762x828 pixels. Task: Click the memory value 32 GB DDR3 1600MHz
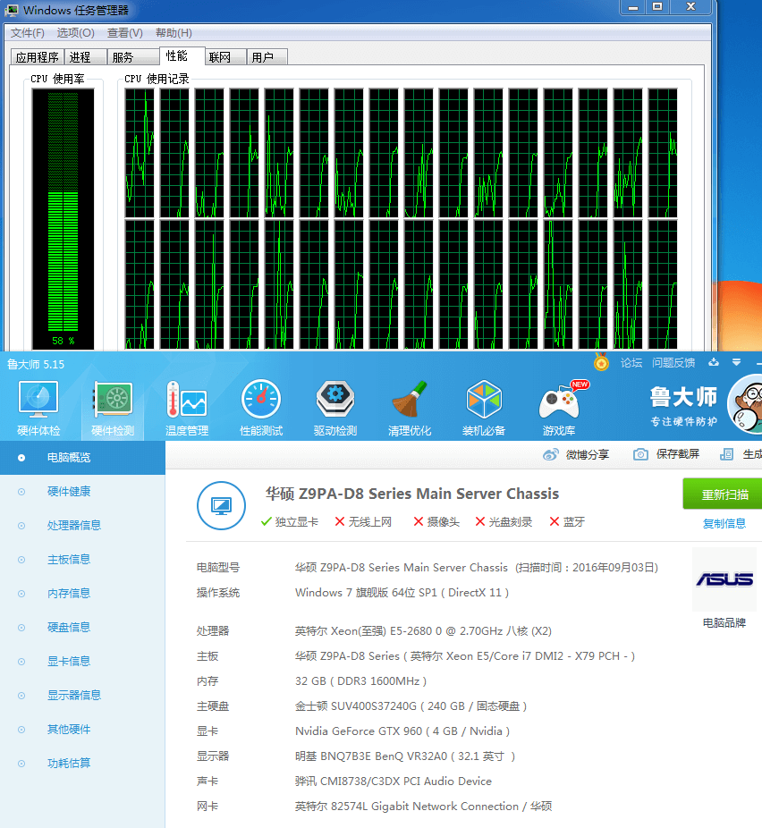click(360, 681)
